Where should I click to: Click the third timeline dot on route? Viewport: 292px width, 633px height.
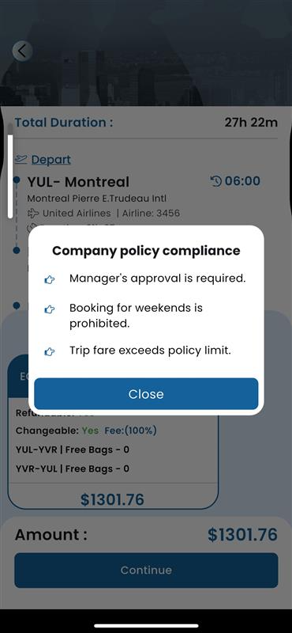[16, 305]
